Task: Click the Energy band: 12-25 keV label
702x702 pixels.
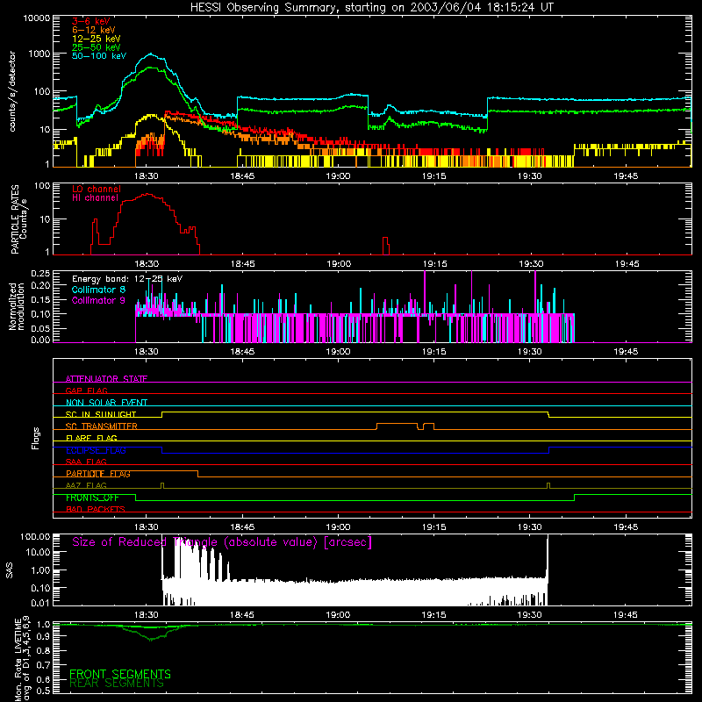Action: pyautogui.click(x=127, y=279)
